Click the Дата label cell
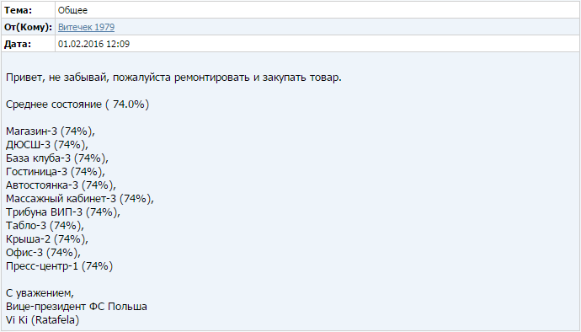Screen dimensions: 581x332 point(28,44)
